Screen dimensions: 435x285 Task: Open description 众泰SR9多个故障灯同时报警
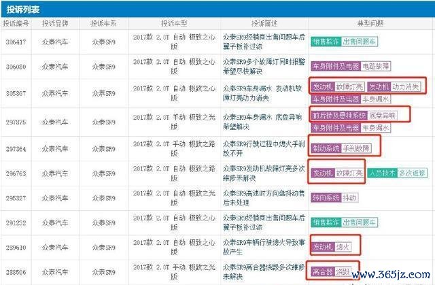click(x=264, y=67)
